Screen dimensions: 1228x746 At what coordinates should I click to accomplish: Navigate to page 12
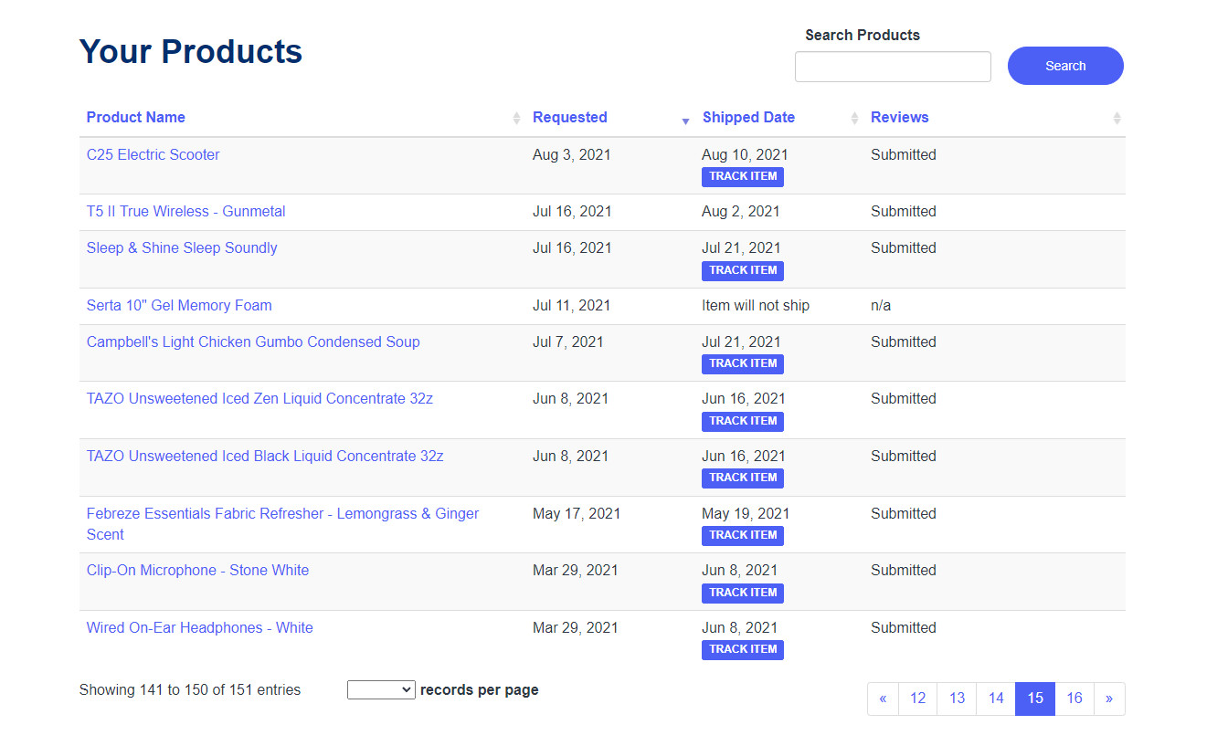[917, 699]
